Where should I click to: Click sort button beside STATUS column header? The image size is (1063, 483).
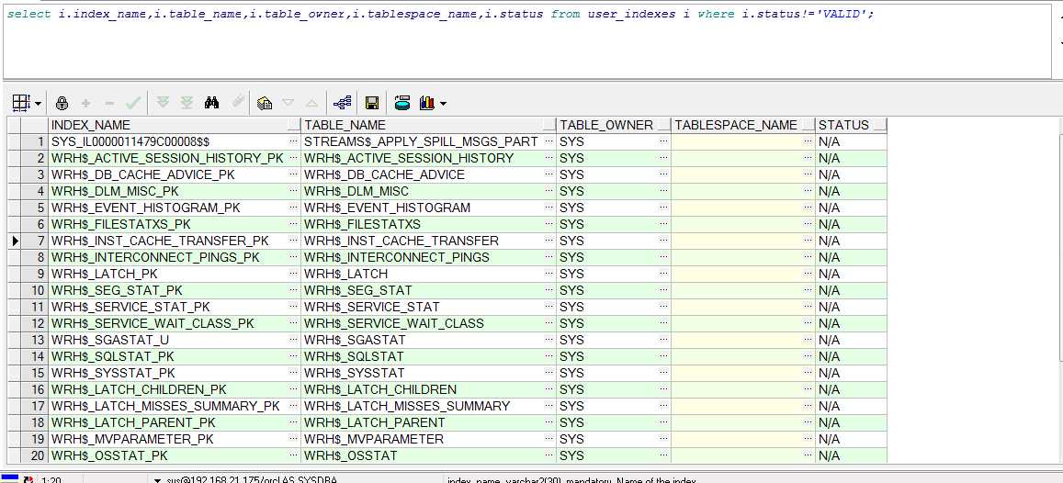point(879,125)
